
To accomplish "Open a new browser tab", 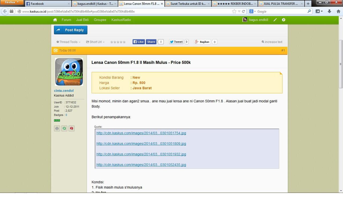I will (x=308, y=4).
